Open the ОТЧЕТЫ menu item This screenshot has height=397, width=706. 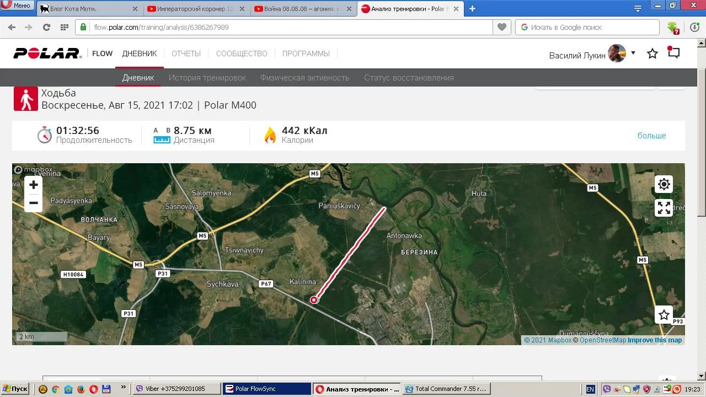coord(186,53)
